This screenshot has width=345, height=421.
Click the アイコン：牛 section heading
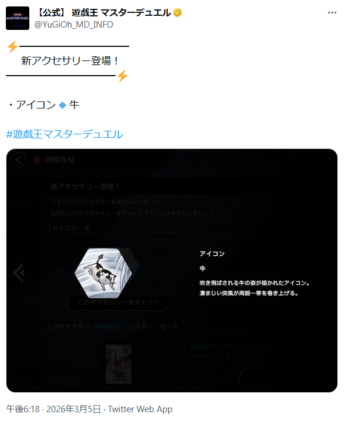[71, 228]
